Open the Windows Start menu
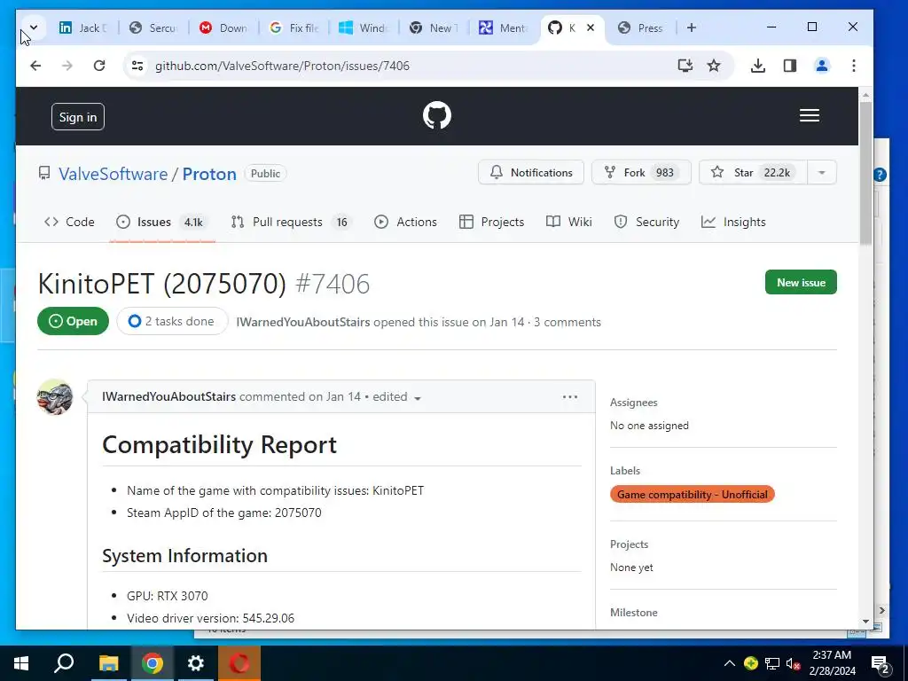The image size is (908, 681). (21, 663)
